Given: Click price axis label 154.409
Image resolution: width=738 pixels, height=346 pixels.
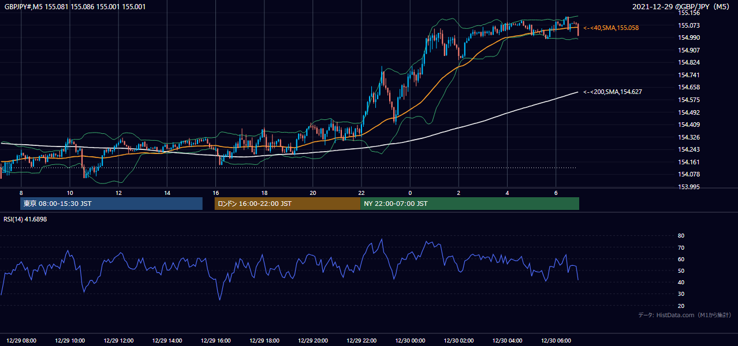Looking at the screenshot, I should (689, 125).
